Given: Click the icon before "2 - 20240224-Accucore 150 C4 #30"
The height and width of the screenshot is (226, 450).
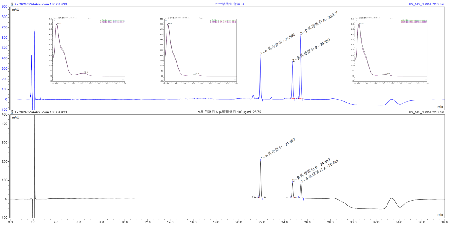Looking at the screenshot, I should coord(12,4).
